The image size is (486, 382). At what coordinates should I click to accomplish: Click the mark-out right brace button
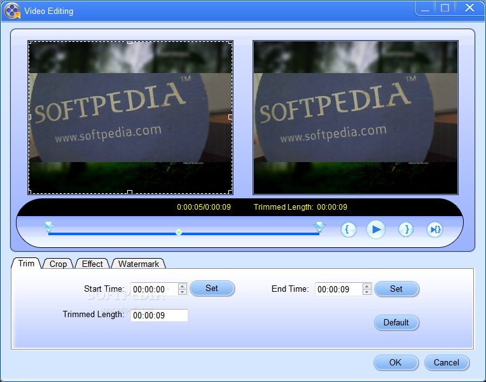pyautogui.click(x=406, y=229)
